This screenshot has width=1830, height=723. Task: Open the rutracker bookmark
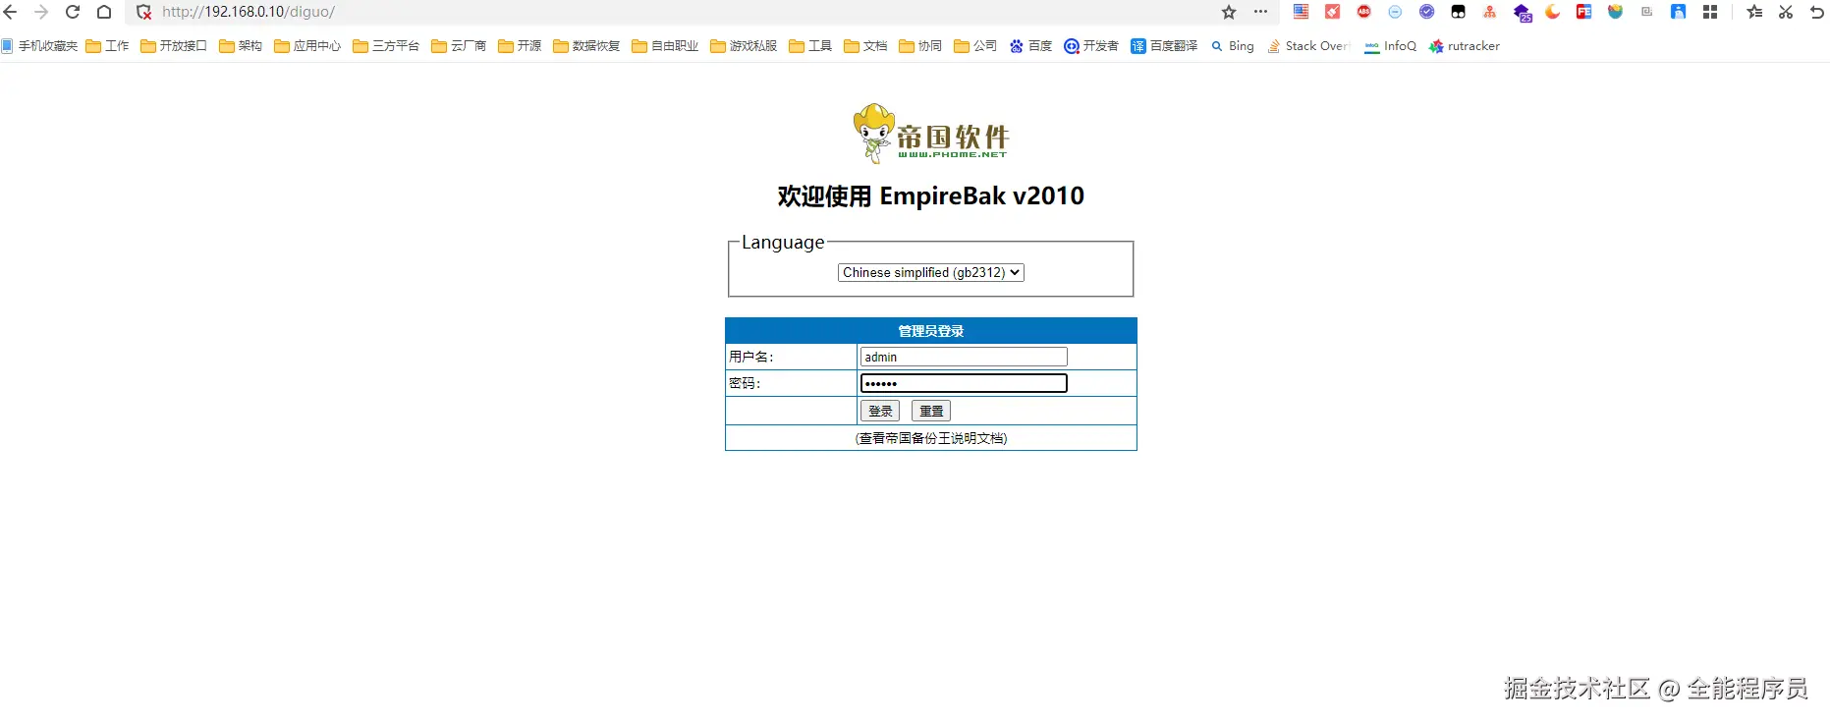(1465, 46)
